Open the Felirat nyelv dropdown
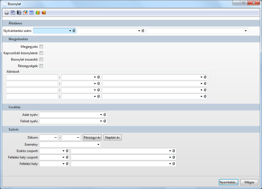 click(x=101, y=121)
